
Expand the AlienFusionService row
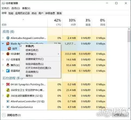point(3,107)
